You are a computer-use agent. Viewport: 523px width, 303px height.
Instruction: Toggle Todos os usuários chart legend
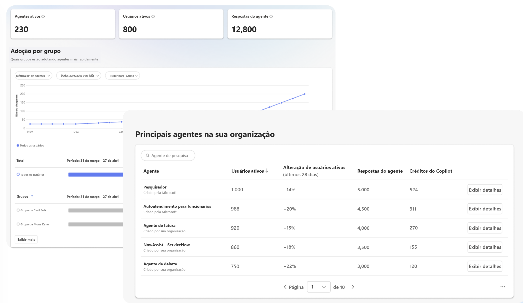coord(30,145)
